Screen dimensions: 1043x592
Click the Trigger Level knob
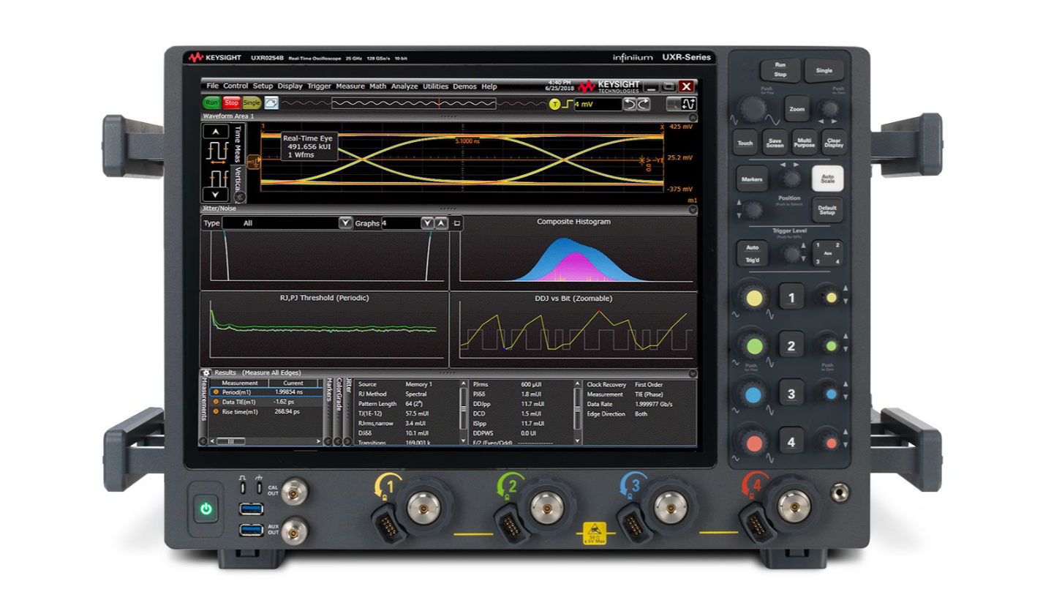click(x=791, y=254)
